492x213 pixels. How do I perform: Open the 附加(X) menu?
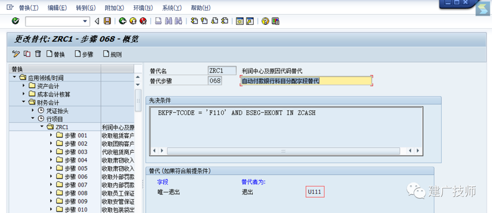coord(114,8)
